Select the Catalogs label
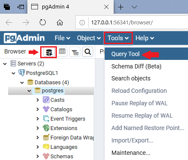Viewport: 188px width, 160px height. (x=62, y=110)
